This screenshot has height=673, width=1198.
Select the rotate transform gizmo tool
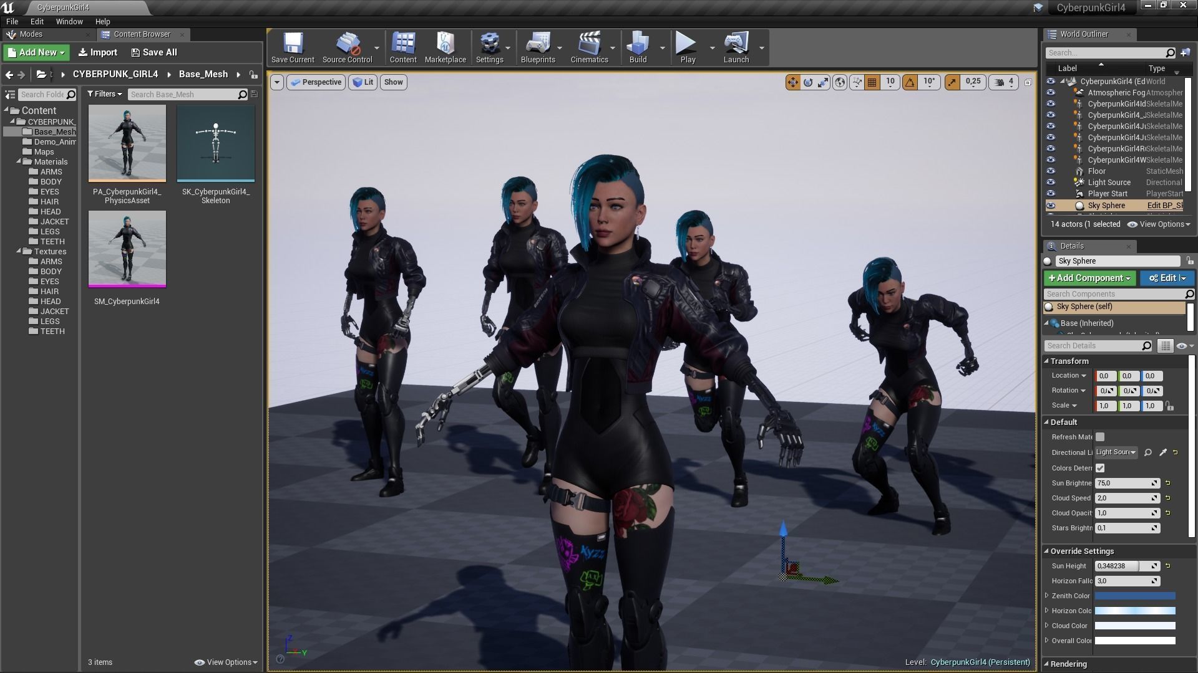click(x=808, y=82)
